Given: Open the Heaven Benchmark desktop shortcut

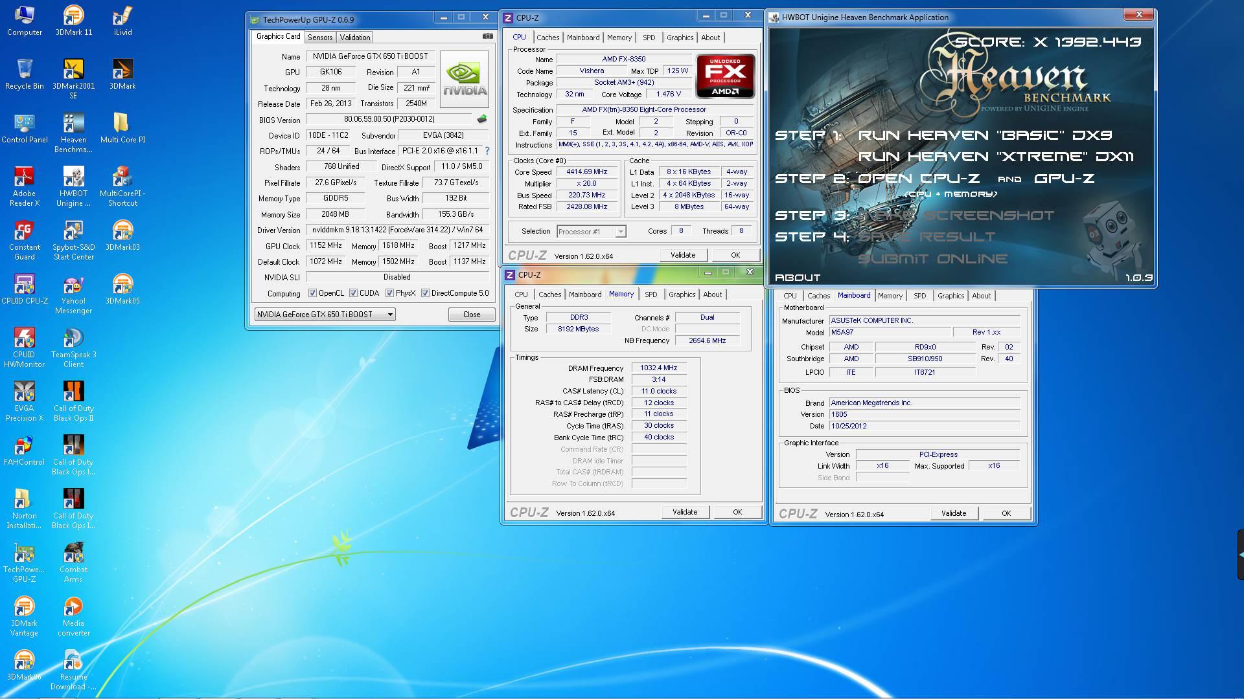Looking at the screenshot, I should (x=73, y=133).
